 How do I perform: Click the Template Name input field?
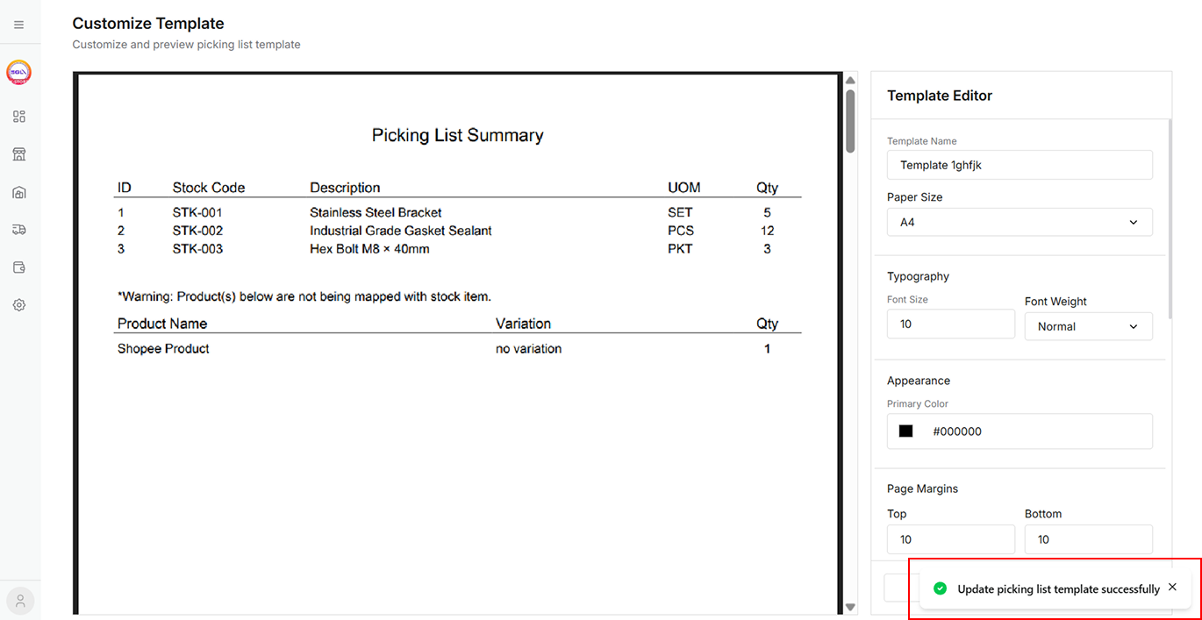1020,165
